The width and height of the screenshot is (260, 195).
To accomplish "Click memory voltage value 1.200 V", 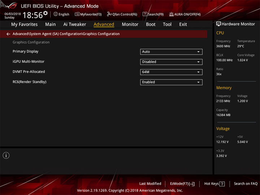I will pyautogui.click(x=243, y=101).
